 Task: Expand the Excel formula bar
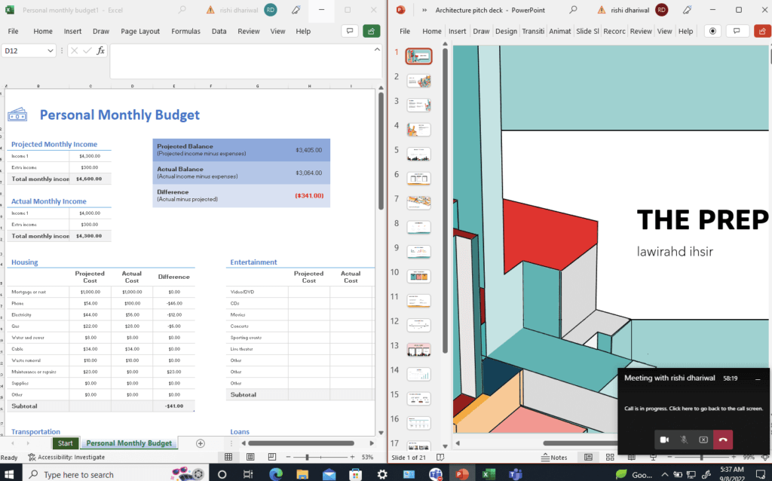click(378, 50)
